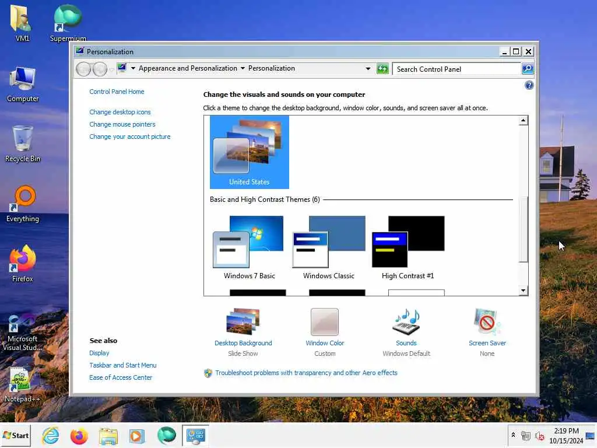
Task: Click Control Panel icon in address bar
Action: (x=122, y=68)
